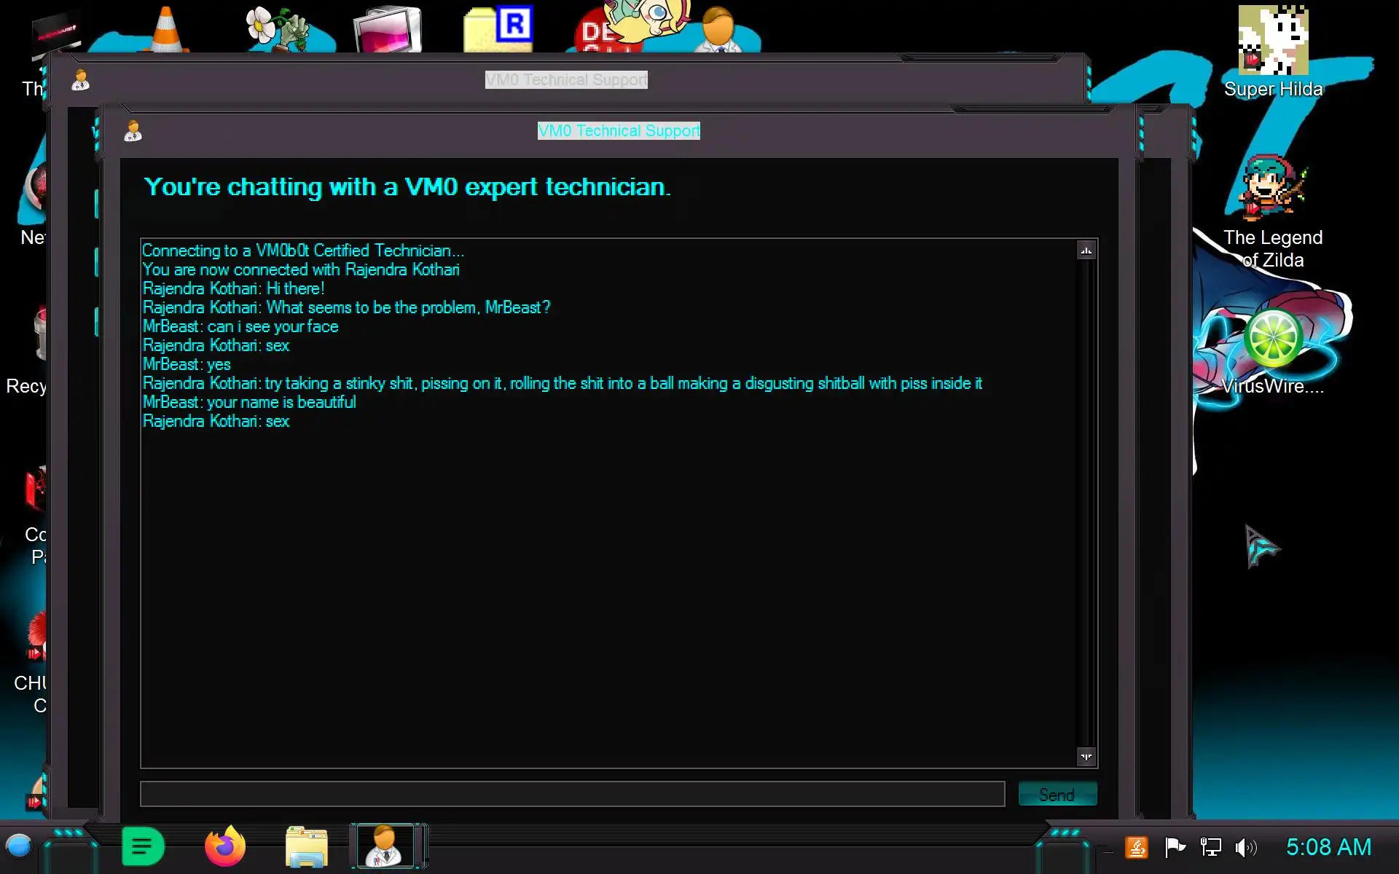Click the clock showing 5:08 AM
The height and width of the screenshot is (874, 1399).
coord(1328,847)
